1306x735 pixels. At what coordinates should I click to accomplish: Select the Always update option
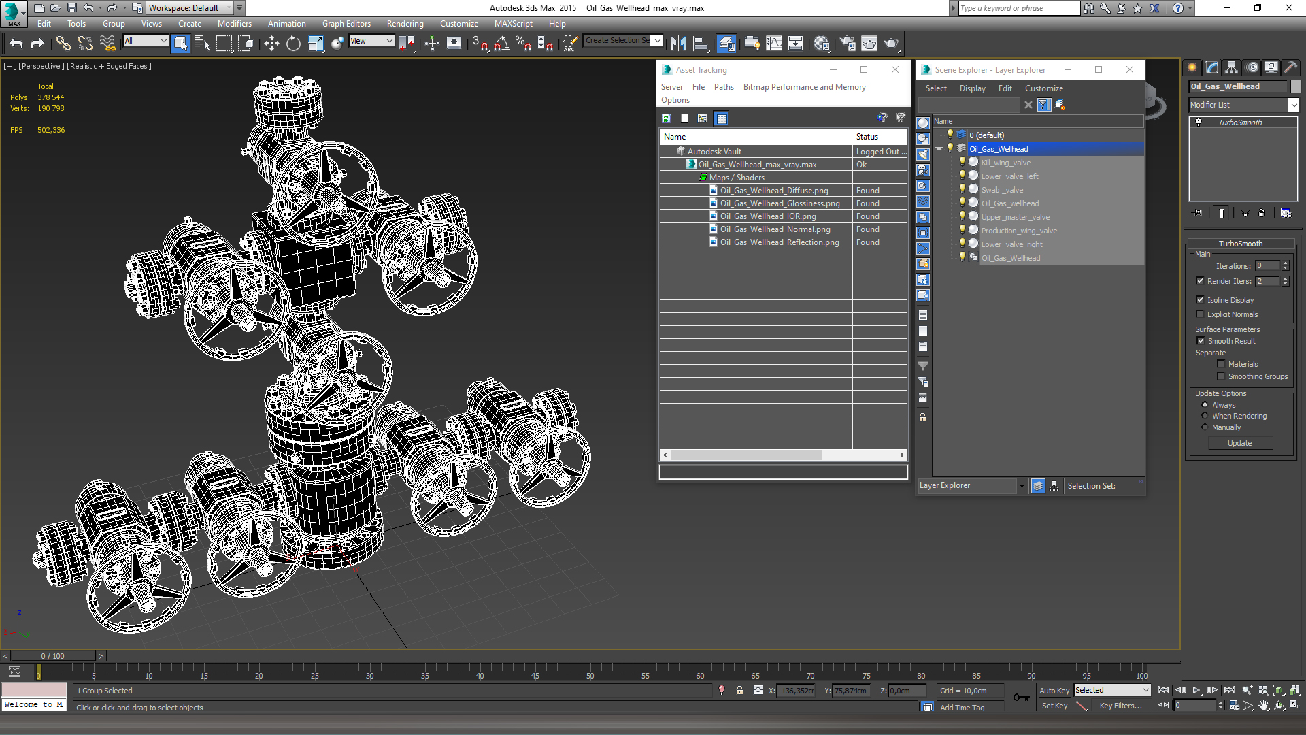pos(1205,404)
